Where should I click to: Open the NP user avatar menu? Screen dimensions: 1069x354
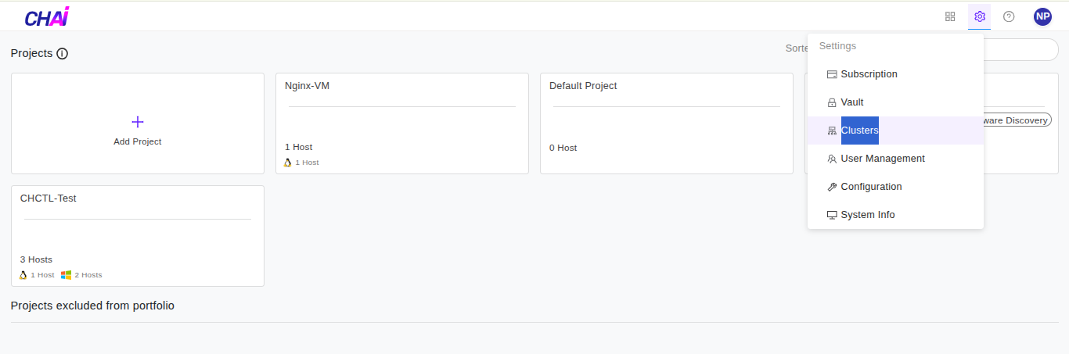1042,16
